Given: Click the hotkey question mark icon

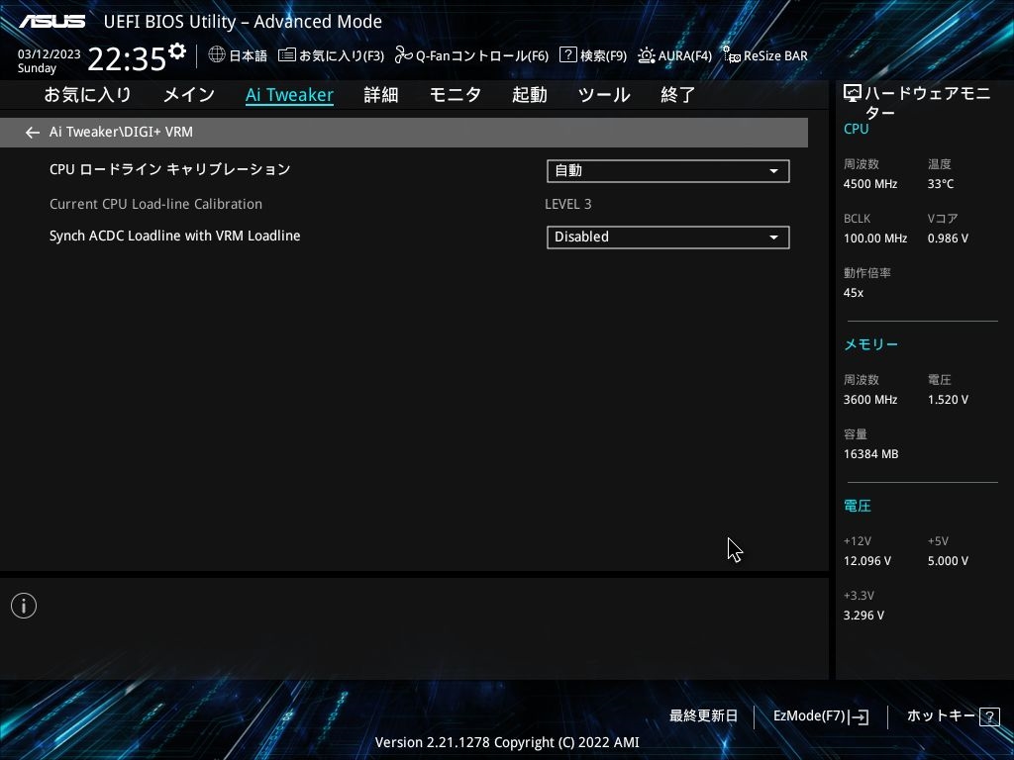Looking at the screenshot, I should click(989, 716).
